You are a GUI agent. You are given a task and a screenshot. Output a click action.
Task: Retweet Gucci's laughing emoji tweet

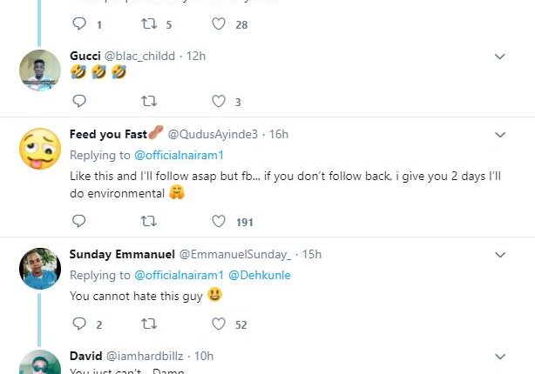coord(148,102)
